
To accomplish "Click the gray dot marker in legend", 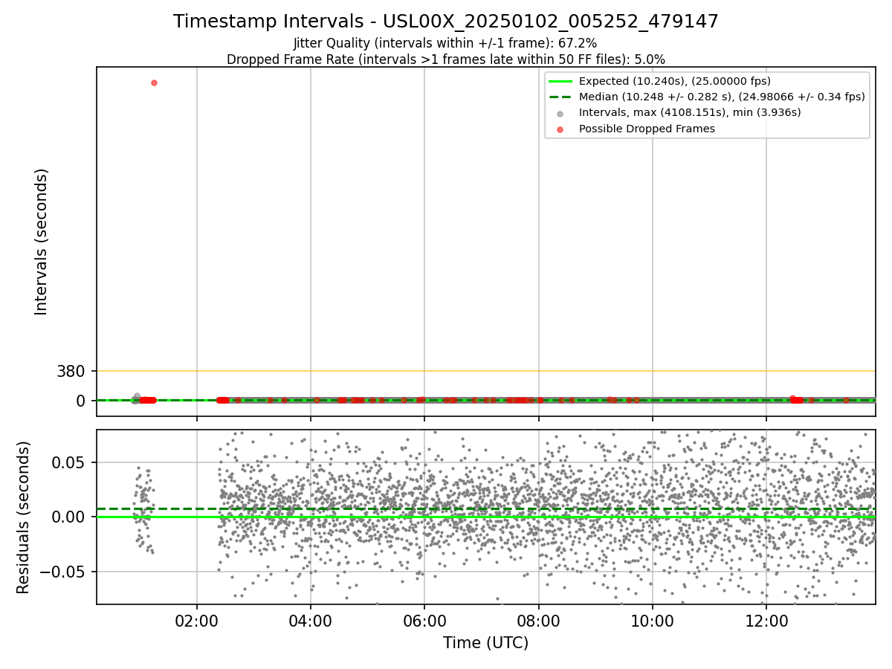I will click(x=560, y=114).
